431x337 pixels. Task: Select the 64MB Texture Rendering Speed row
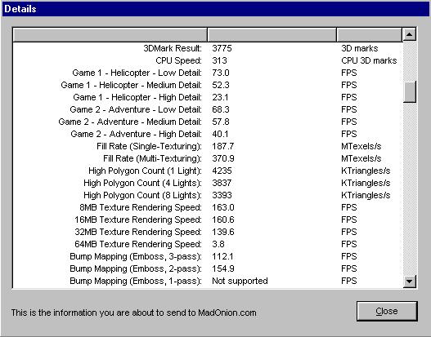tap(208, 244)
